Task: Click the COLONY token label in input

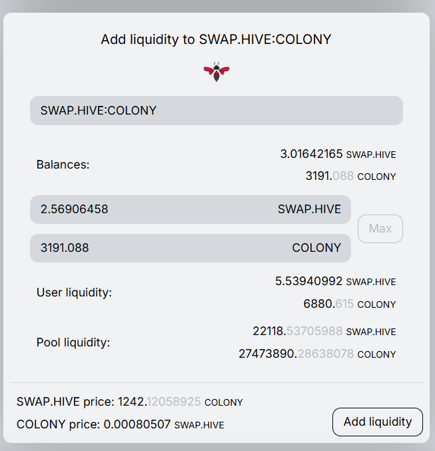Action: [316, 248]
